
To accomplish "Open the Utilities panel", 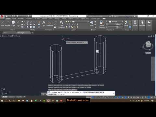I will tap(135, 23).
